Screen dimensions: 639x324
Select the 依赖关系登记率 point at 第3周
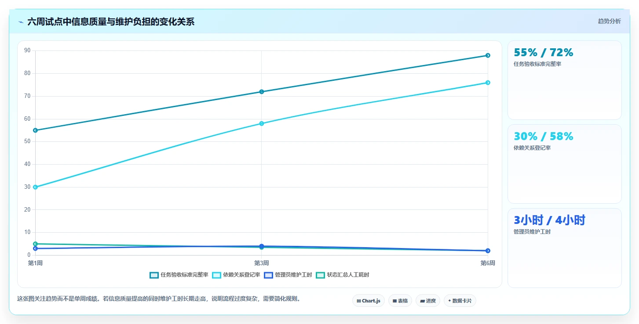point(262,123)
